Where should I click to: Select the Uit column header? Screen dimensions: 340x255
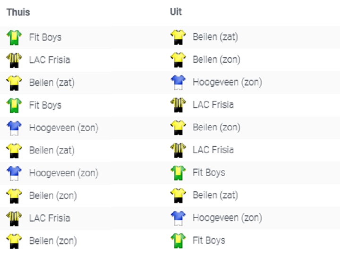(176, 12)
